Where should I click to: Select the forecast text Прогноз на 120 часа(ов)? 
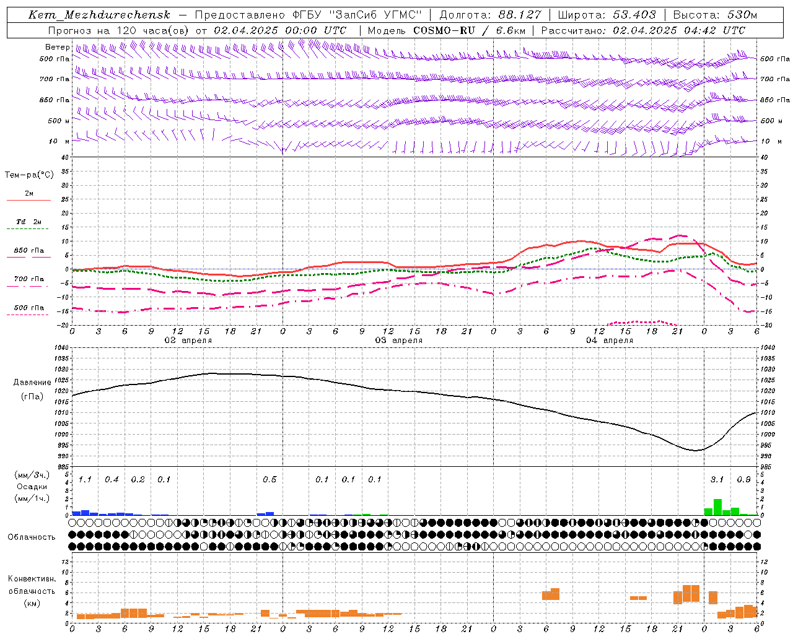pyautogui.click(x=119, y=30)
